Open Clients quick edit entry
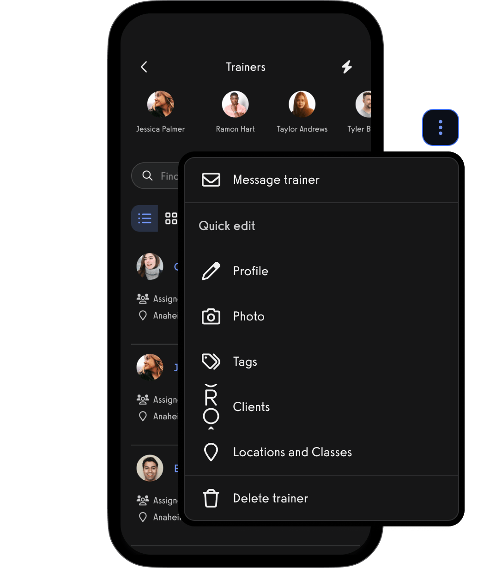This screenshot has height=568, width=490. [321, 407]
